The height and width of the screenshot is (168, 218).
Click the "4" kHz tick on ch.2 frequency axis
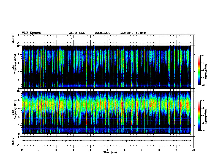[x=19, y=117]
